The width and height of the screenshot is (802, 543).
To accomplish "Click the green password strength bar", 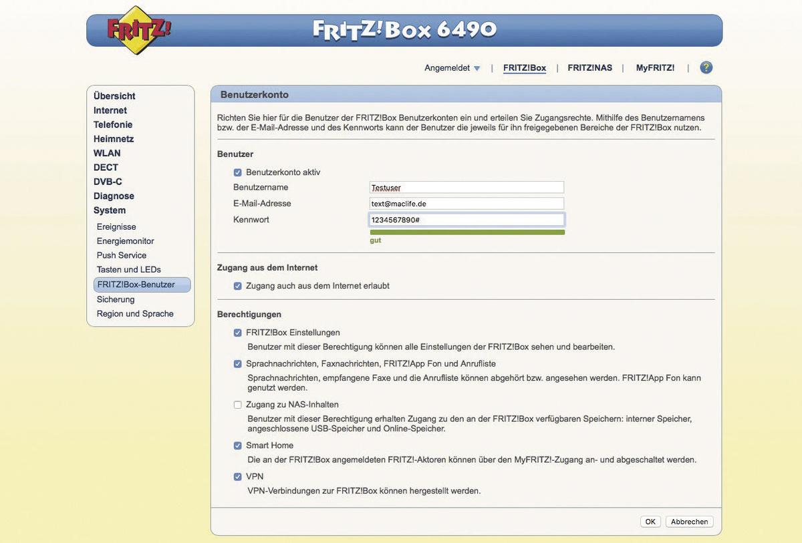I will click(467, 232).
